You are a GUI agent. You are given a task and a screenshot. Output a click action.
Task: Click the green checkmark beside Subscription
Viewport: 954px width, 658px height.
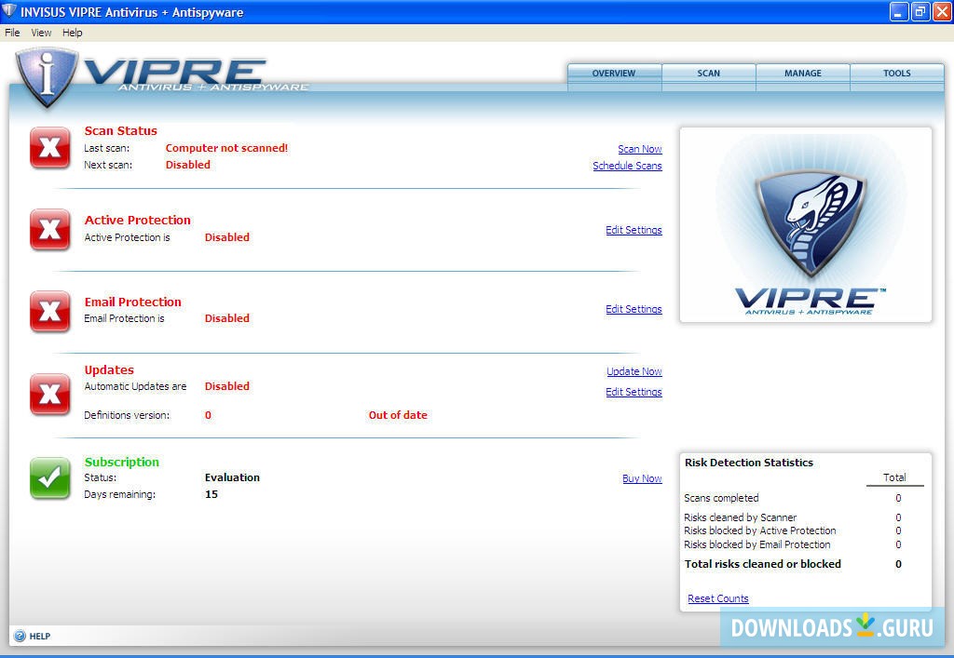tap(49, 478)
